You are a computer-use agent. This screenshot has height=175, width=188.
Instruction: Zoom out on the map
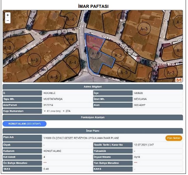click(x=8, y=21)
